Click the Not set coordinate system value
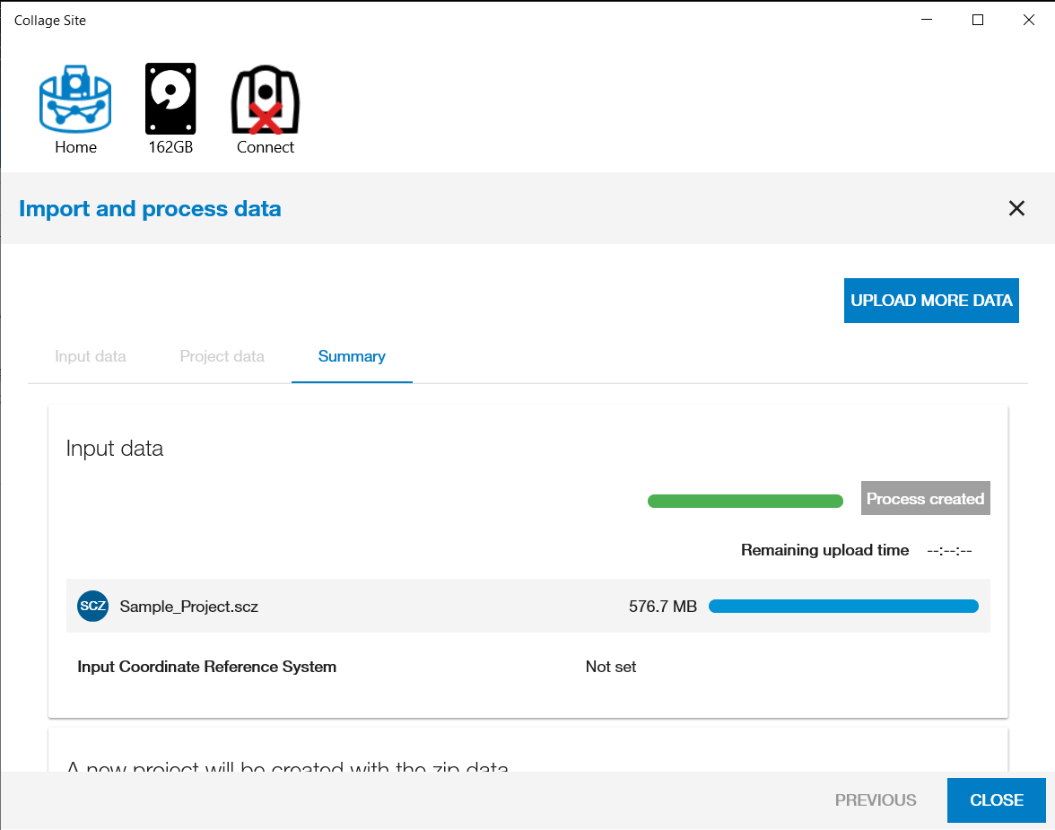 coord(611,667)
